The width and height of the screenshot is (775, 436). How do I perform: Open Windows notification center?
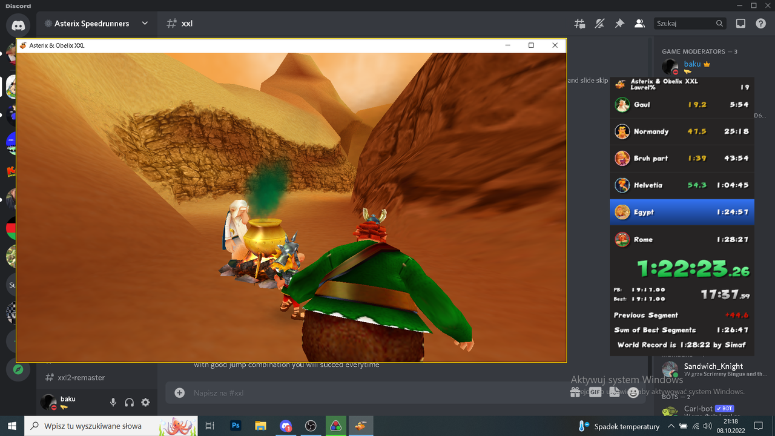[759, 426]
